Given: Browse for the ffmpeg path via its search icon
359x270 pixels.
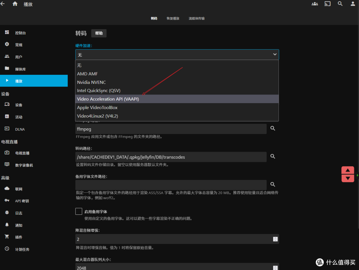Looking at the screenshot, I should [x=273, y=128].
